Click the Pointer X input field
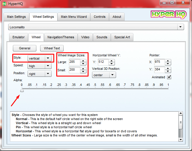 click(x=159, y=62)
